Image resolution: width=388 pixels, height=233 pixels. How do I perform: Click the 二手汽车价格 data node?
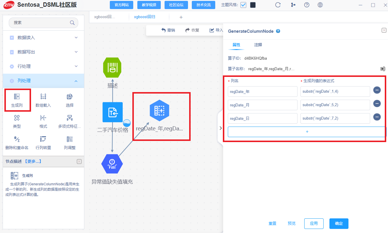point(112,112)
